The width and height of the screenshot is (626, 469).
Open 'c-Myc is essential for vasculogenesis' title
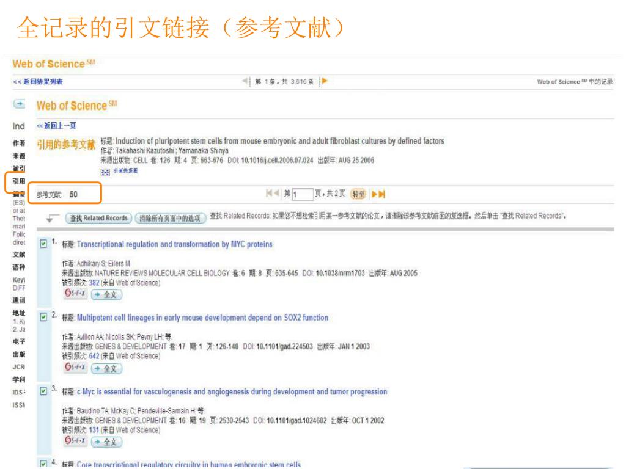(232, 392)
